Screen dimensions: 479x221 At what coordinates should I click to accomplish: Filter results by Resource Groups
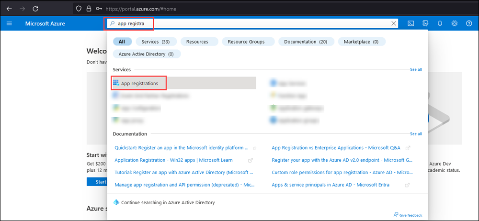click(x=246, y=42)
